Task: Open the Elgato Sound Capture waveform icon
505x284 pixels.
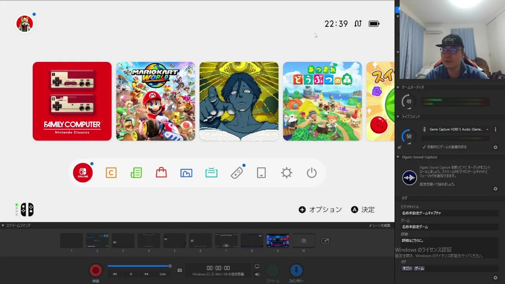Action: point(410,177)
